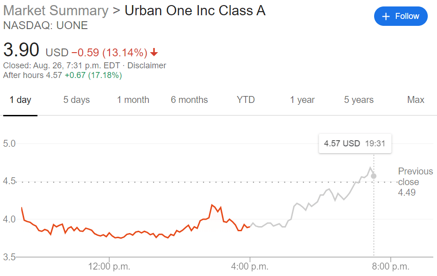437x276 pixels.
Task: View the 1 year chart range
Action: pyautogui.click(x=302, y=100)
